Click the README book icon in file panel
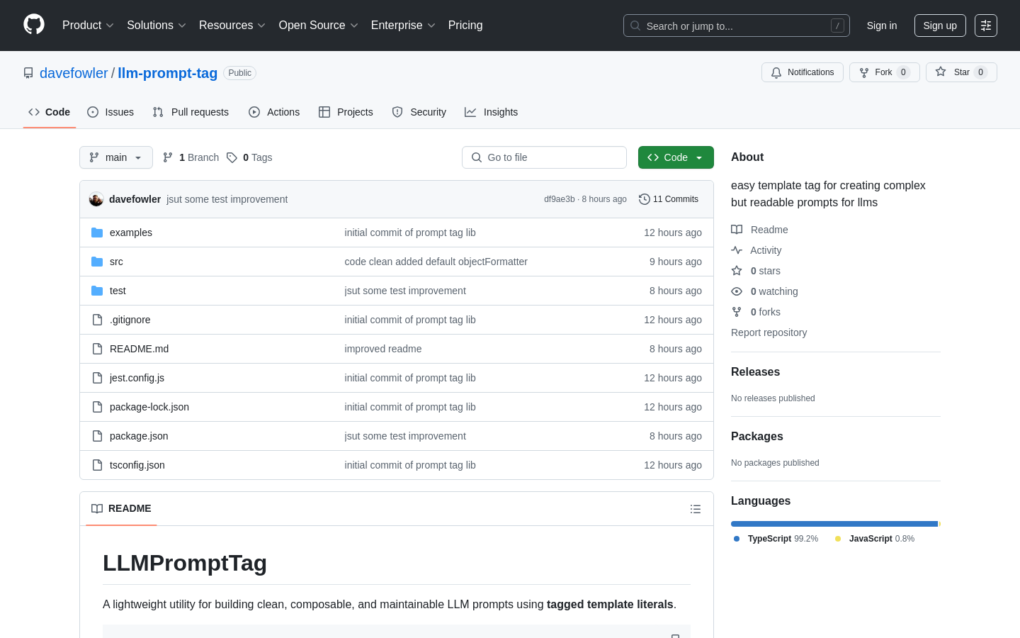 (x=97, y=508)
